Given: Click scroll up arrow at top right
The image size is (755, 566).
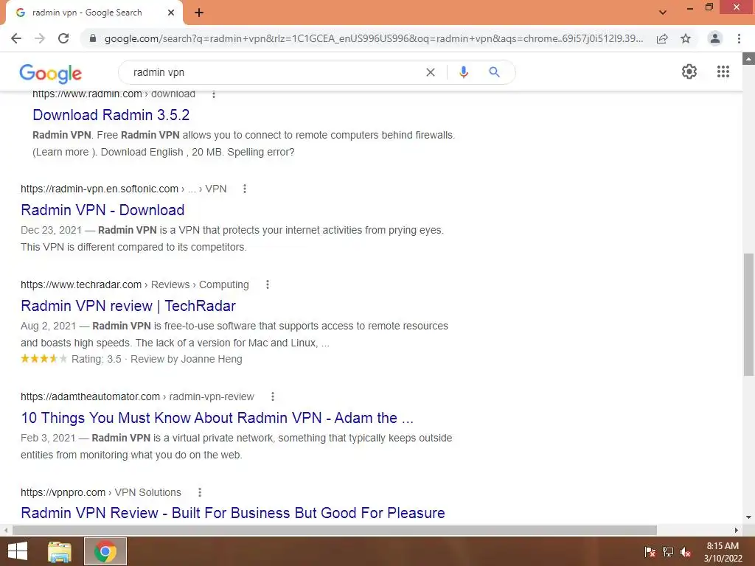Looking at the screenshot, I should tap(748, 59).
